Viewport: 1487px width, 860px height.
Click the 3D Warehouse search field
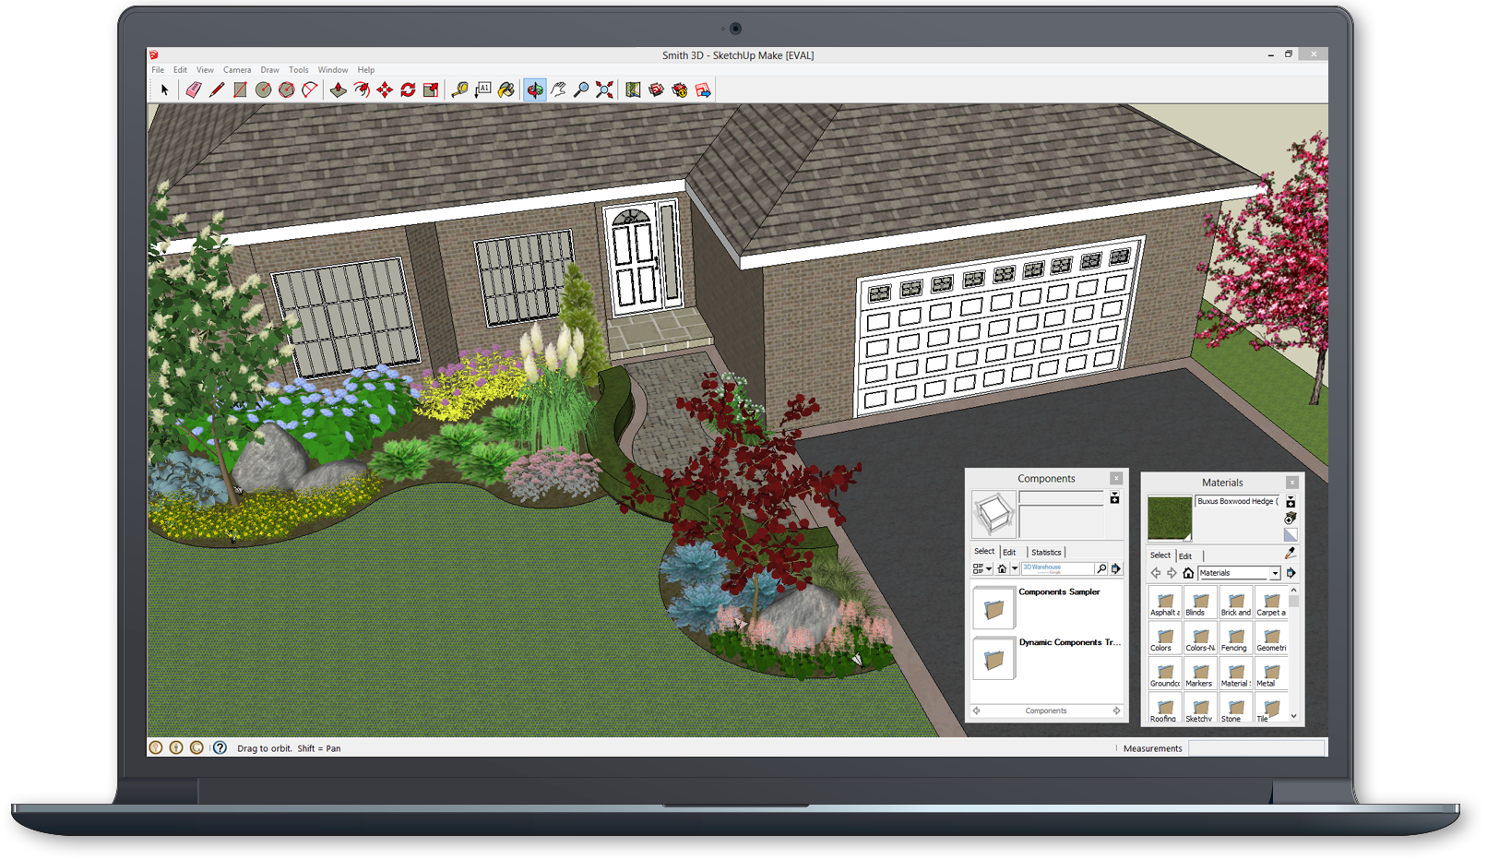[x=1057, y=569]
